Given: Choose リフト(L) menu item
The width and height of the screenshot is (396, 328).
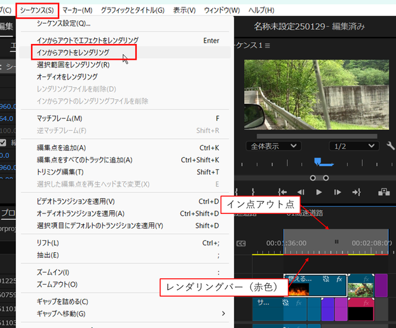Looking at the screenshot, I should (x=125, y=243).
